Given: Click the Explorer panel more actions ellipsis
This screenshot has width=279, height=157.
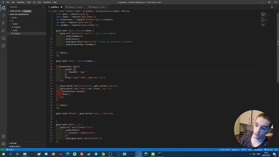Looking at the screenshot, I should [x=43, y=7].
